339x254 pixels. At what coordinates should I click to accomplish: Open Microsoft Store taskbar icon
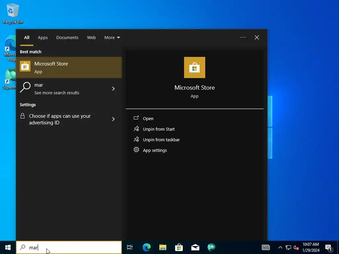[179, 247]
